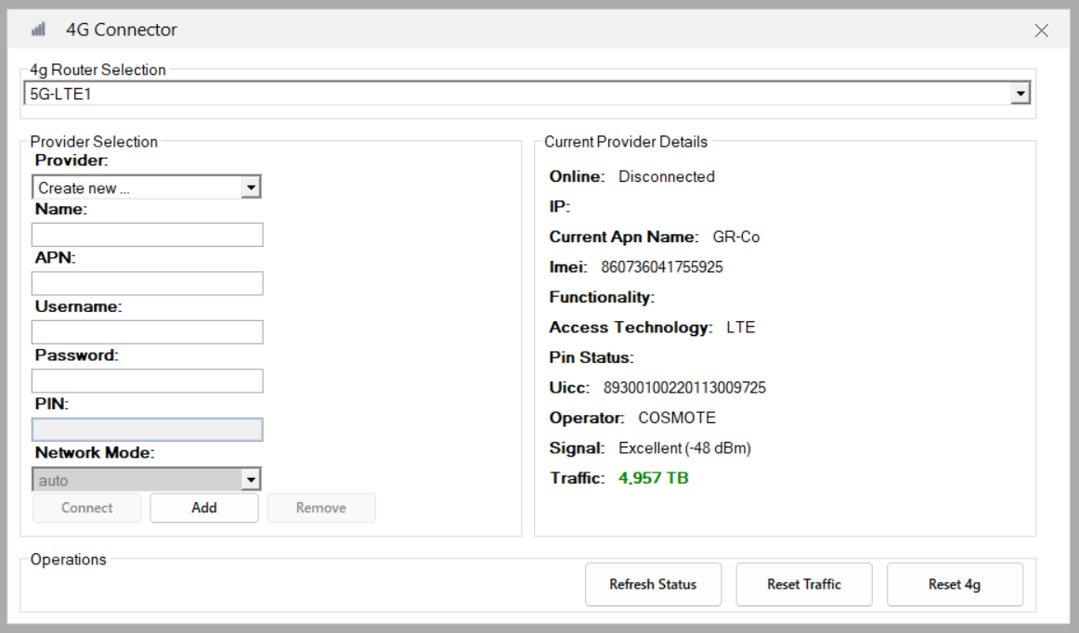The height and width of the screenshot is (633, 1079).
Task: Click the Excellent (-48 dBm) signal reading
Action: [x=684, y=448]
